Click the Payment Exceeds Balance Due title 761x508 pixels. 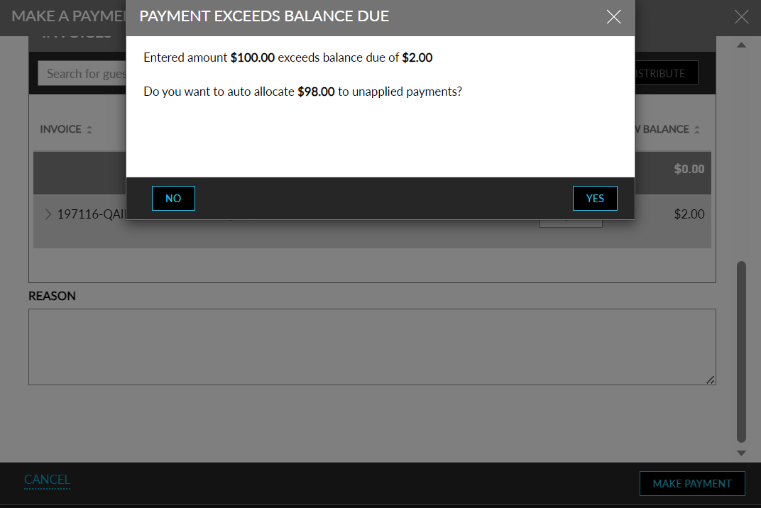coord(265,16)
